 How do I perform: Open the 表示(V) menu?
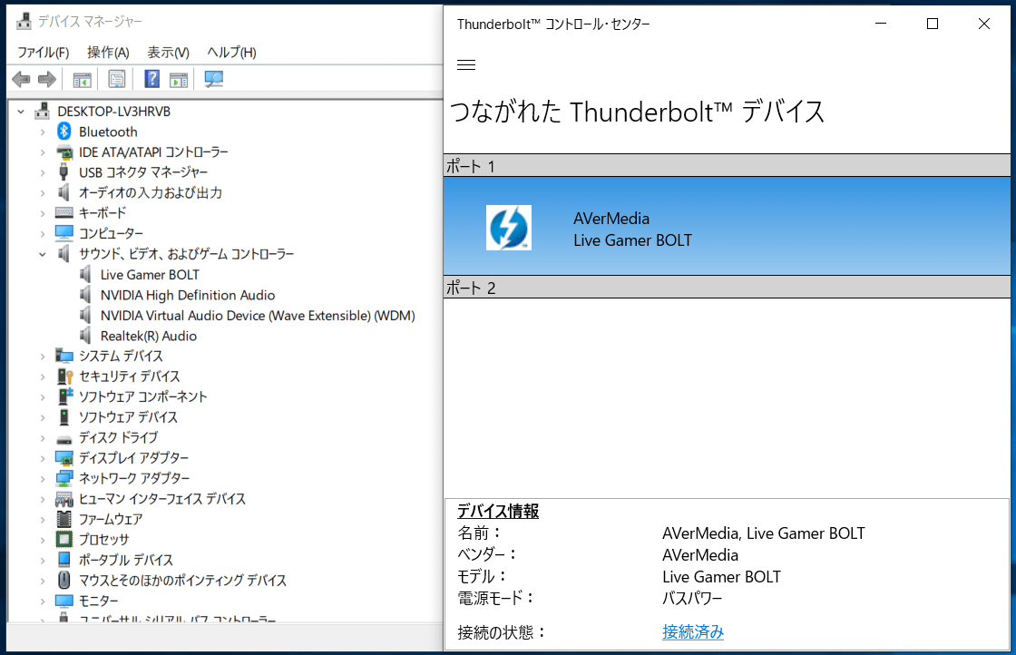[168, 53]
